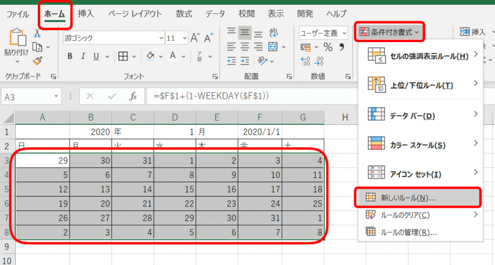Open the Name Box dropdown arrow

pos(56,96)
